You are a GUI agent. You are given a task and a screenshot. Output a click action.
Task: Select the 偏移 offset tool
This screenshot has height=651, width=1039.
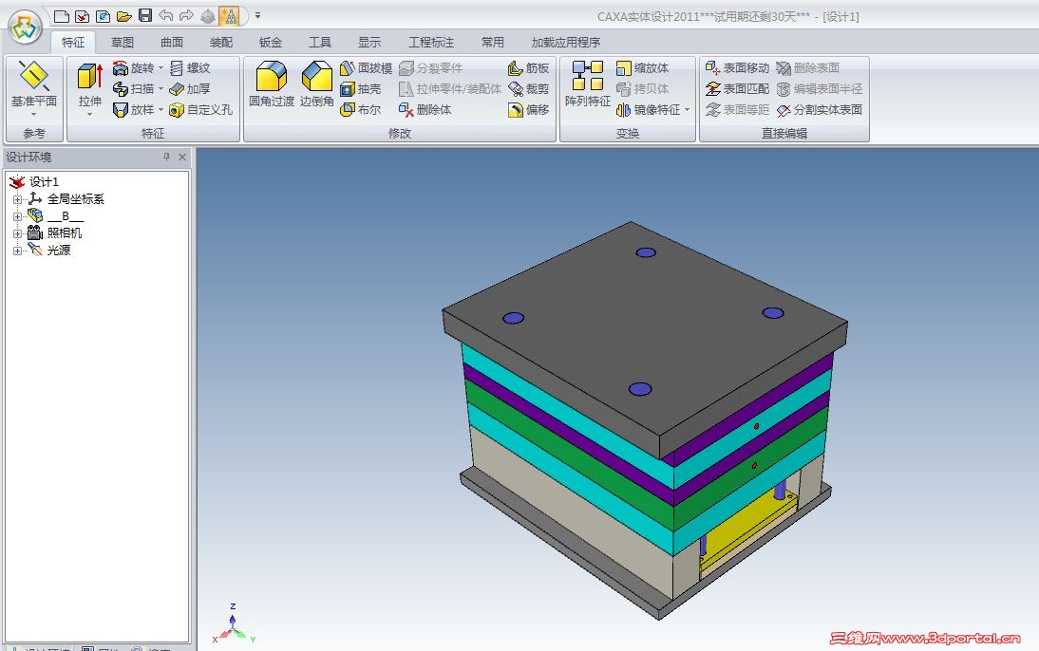point(528,110)
